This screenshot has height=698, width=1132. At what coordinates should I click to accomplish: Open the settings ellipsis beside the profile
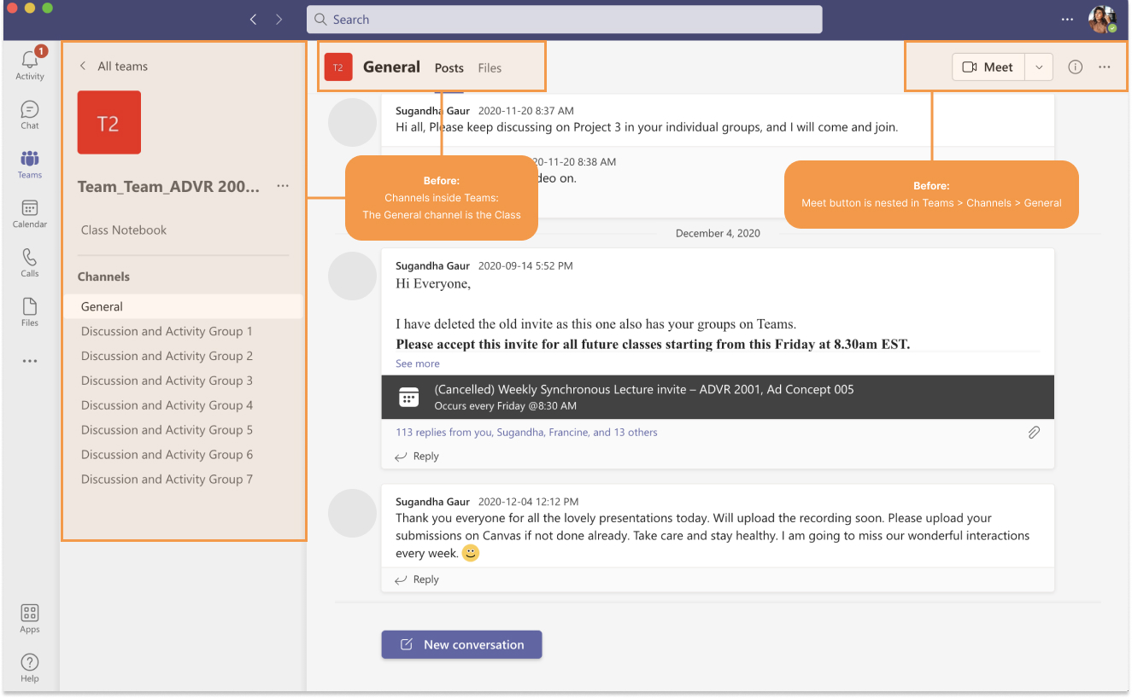pos(1068,20)
